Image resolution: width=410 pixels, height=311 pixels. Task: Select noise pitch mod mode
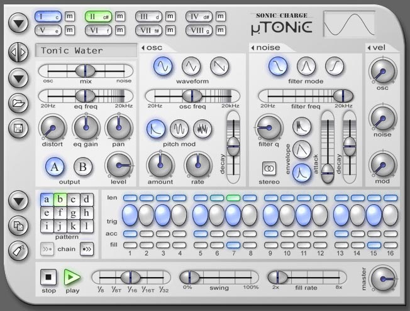pos(202,129)
